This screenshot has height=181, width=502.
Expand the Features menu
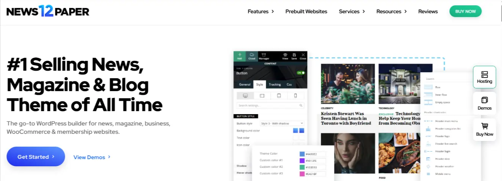260,11
